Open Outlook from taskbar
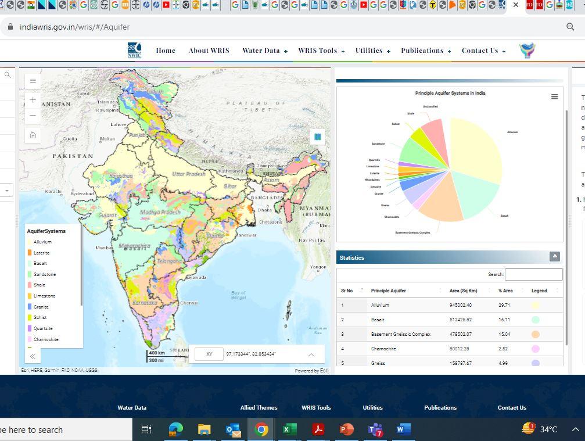This screenshot has width=585, height=441. 233,429
